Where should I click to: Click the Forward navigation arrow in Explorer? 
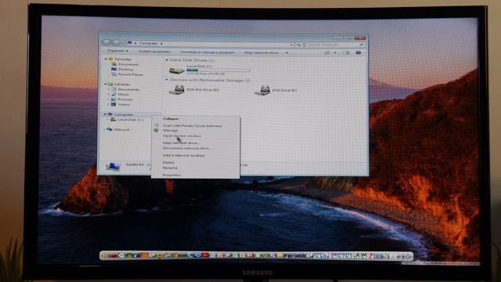tap(116, 42)
